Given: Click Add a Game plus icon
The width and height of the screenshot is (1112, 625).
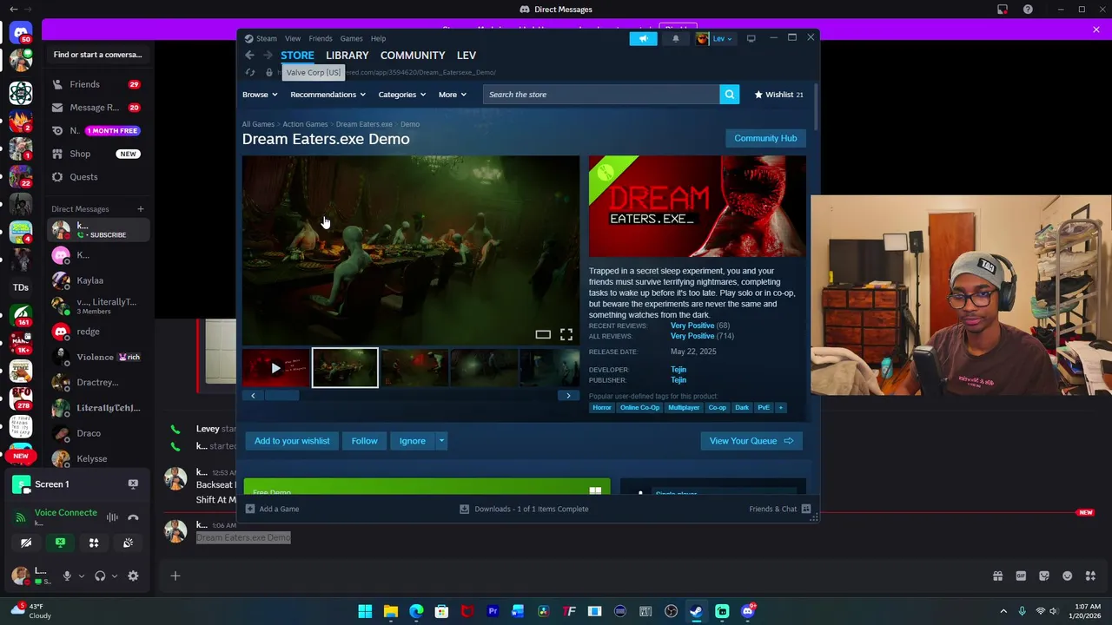Looking at the screenshot, I should tap(250, 509).
